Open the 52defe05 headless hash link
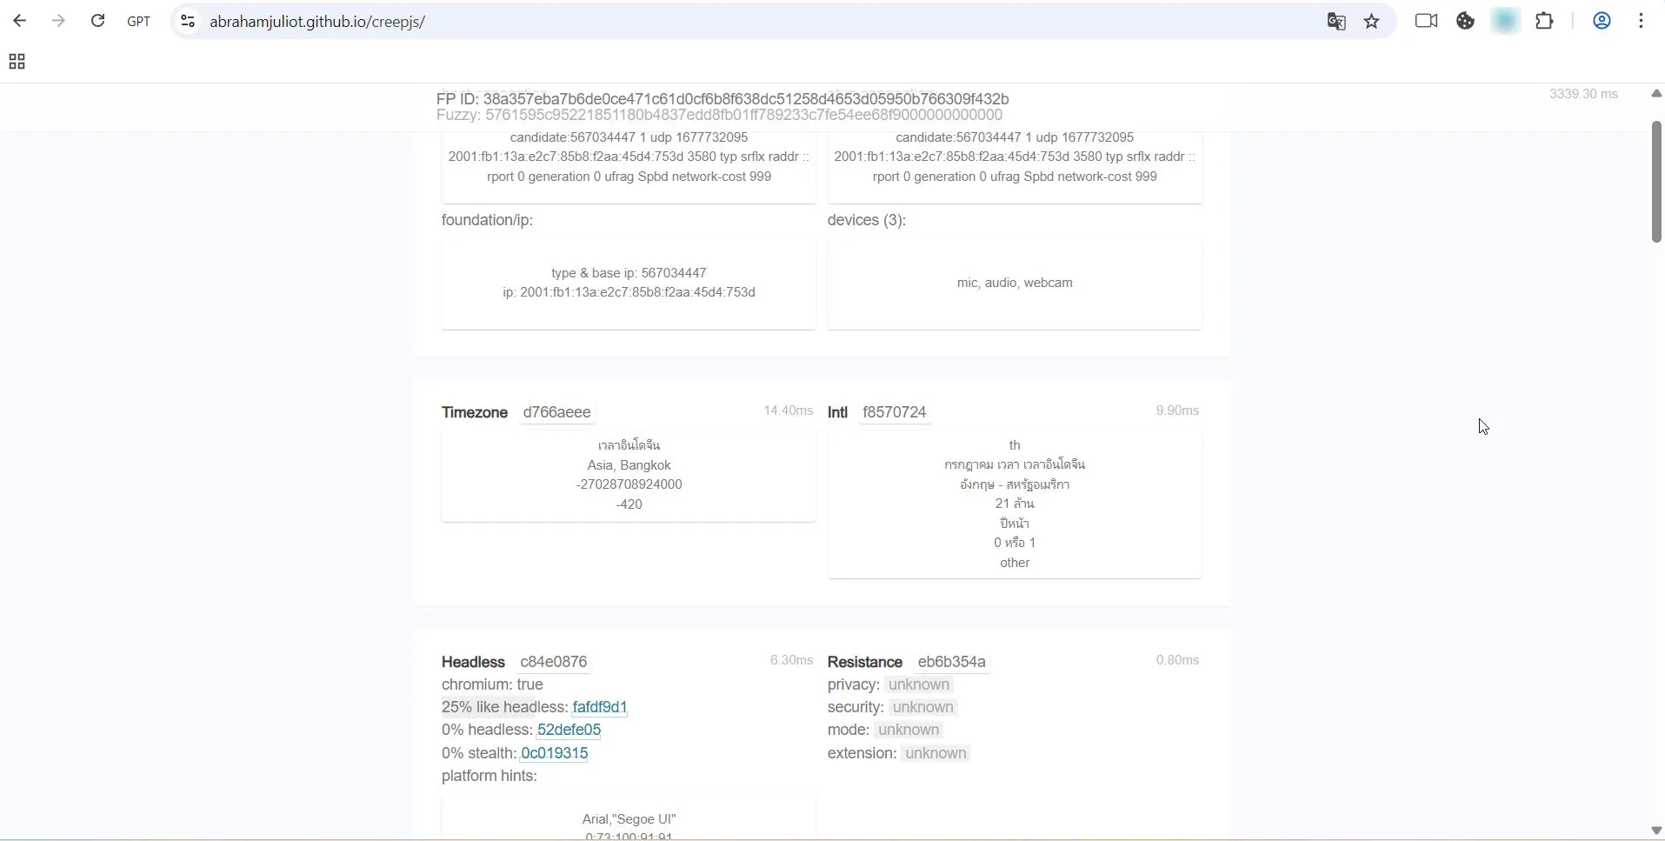The height and width of the screenshot is (841, 1665). [569, 730]
